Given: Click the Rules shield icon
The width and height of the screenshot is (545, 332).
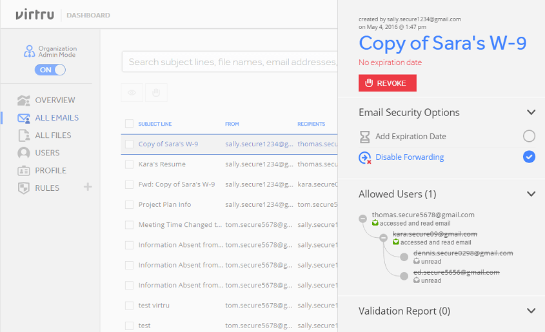Looking at the screenshot, I should click(24, 188).
